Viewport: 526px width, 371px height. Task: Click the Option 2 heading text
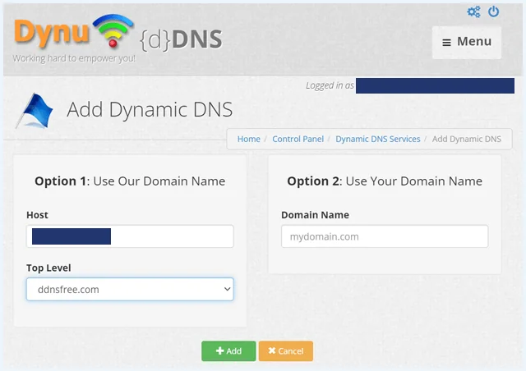coord(385,181)
